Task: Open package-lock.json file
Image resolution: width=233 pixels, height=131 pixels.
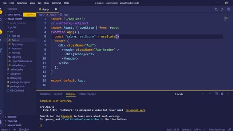Action: click(20, 82)
